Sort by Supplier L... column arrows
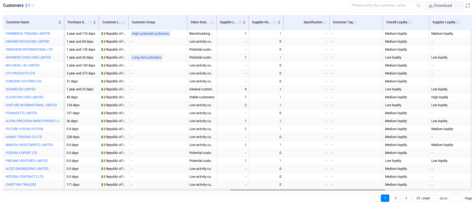This screenshot has height=204, width=476. coord(244,23)
